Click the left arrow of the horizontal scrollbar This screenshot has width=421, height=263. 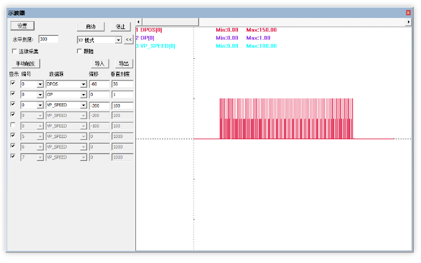(x=138, y=22)
